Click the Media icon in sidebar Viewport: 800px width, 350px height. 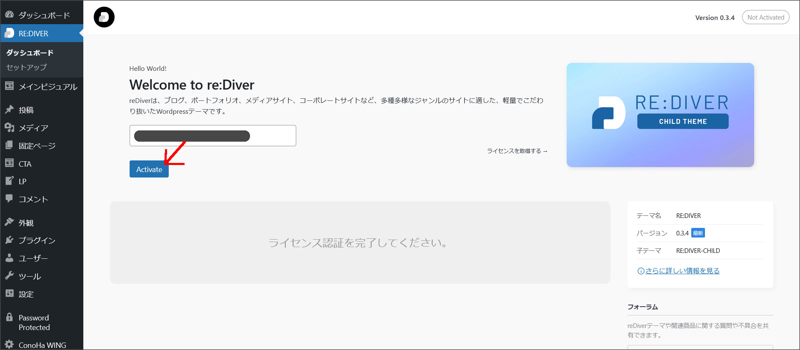click(9, 127)
